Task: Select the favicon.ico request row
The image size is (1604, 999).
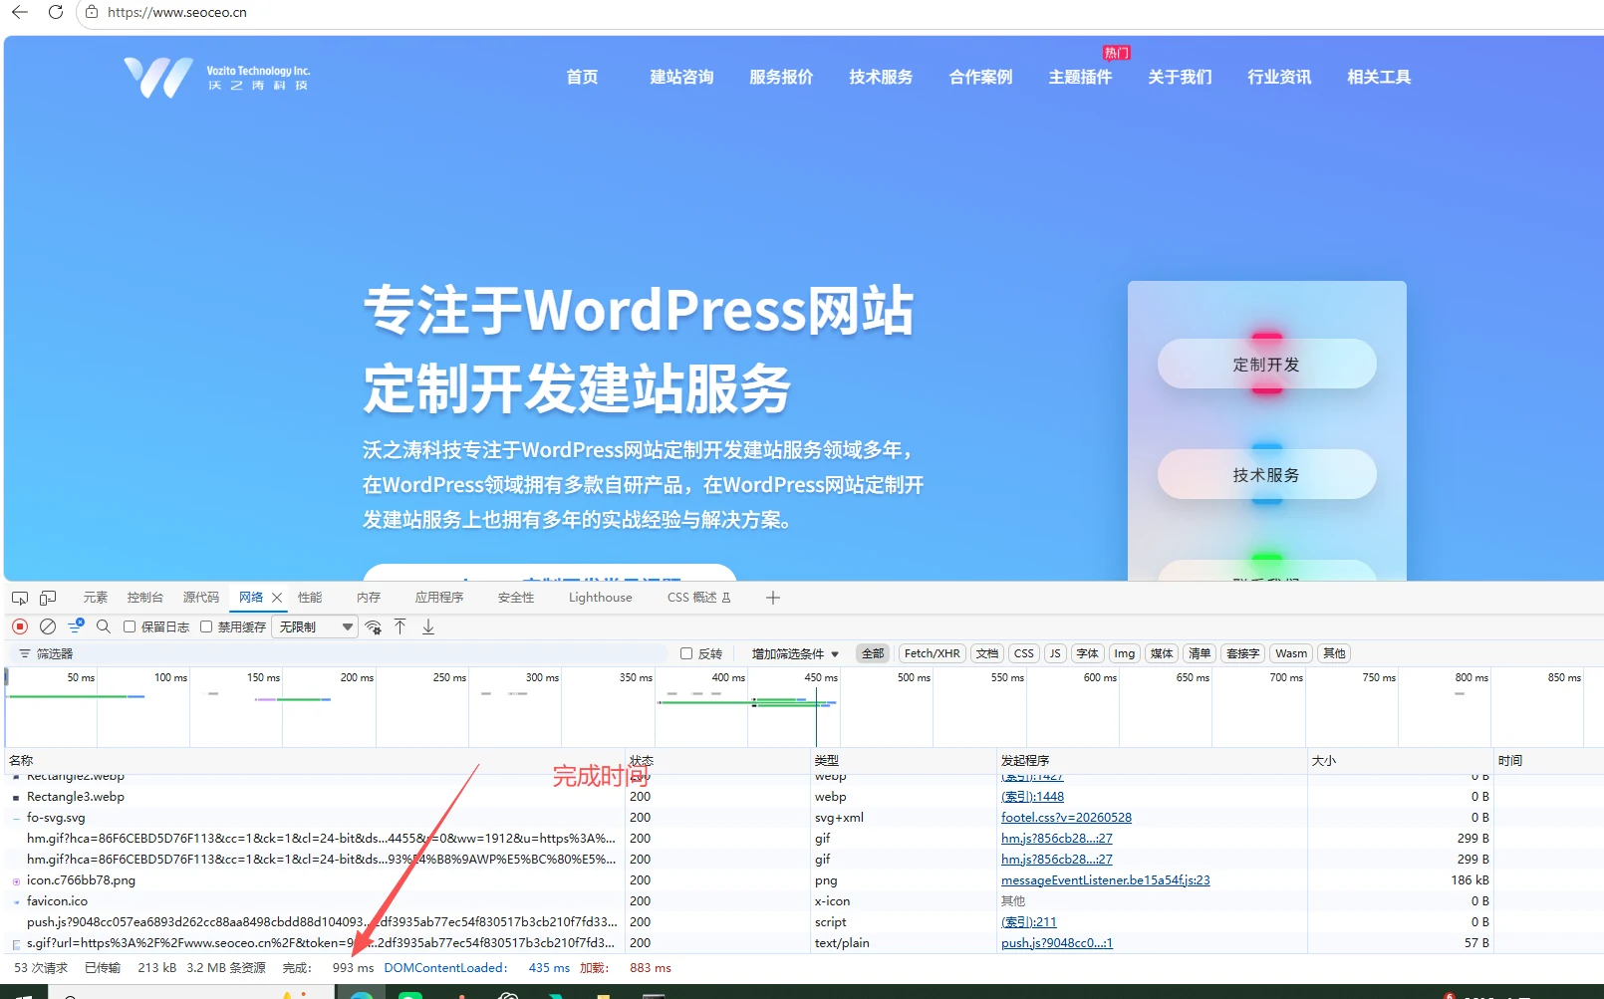Action: 802,901
